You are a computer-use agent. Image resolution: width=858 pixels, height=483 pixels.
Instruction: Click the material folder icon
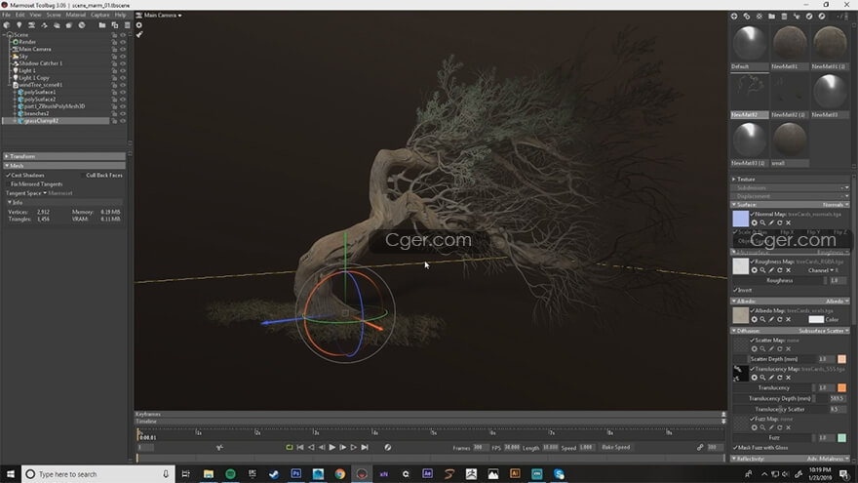point(771,17)
